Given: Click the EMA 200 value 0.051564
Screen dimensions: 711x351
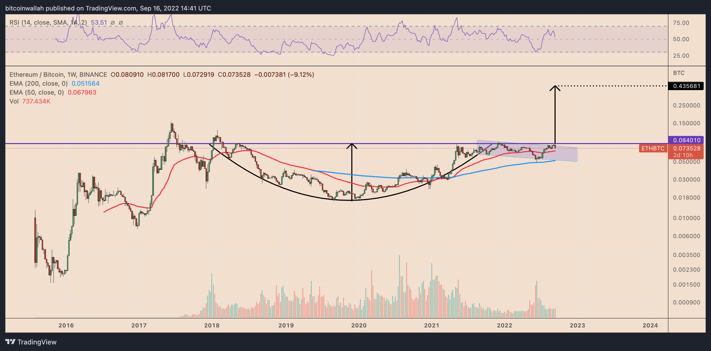Looking at the screenshot, I should point(86,83).
